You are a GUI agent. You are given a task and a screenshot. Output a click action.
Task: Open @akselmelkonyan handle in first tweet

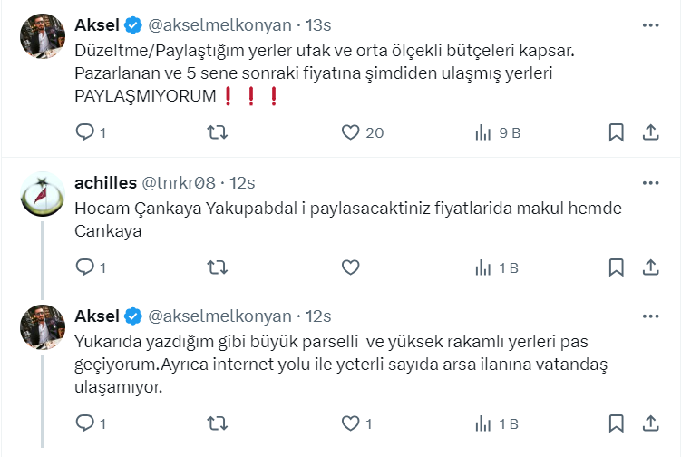(219, 23)
